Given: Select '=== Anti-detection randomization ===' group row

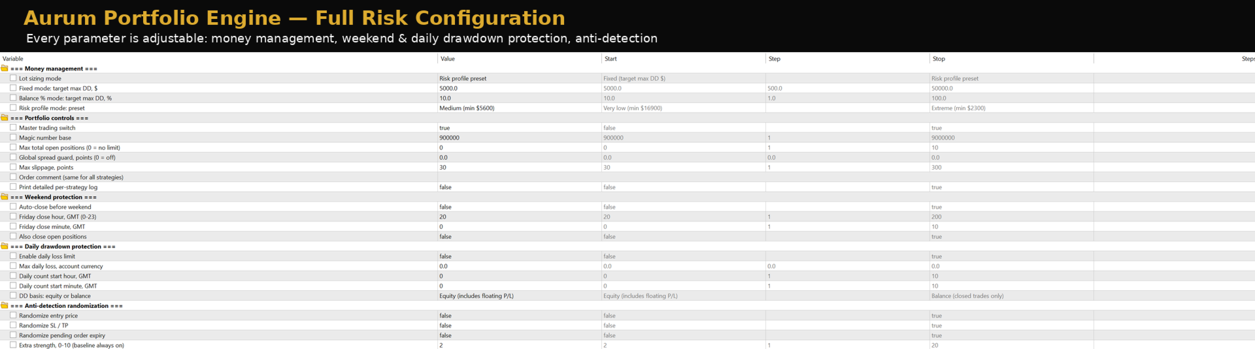Looking at the screenshot, I should (x=627, y=306).
